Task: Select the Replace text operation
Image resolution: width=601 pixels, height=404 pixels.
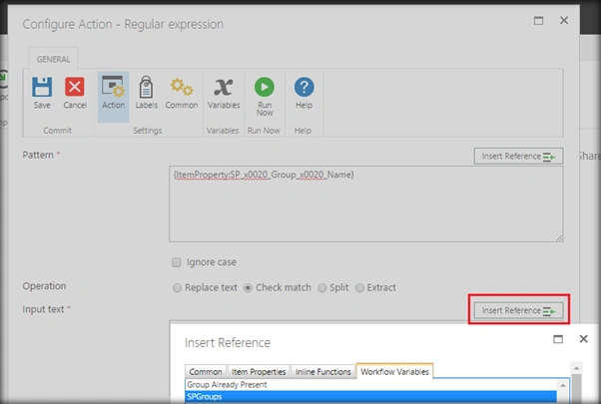Action: 177,288
